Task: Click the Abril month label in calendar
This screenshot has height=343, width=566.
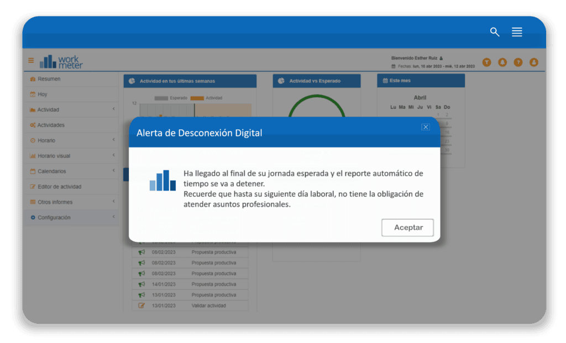Action: point(420,98)
